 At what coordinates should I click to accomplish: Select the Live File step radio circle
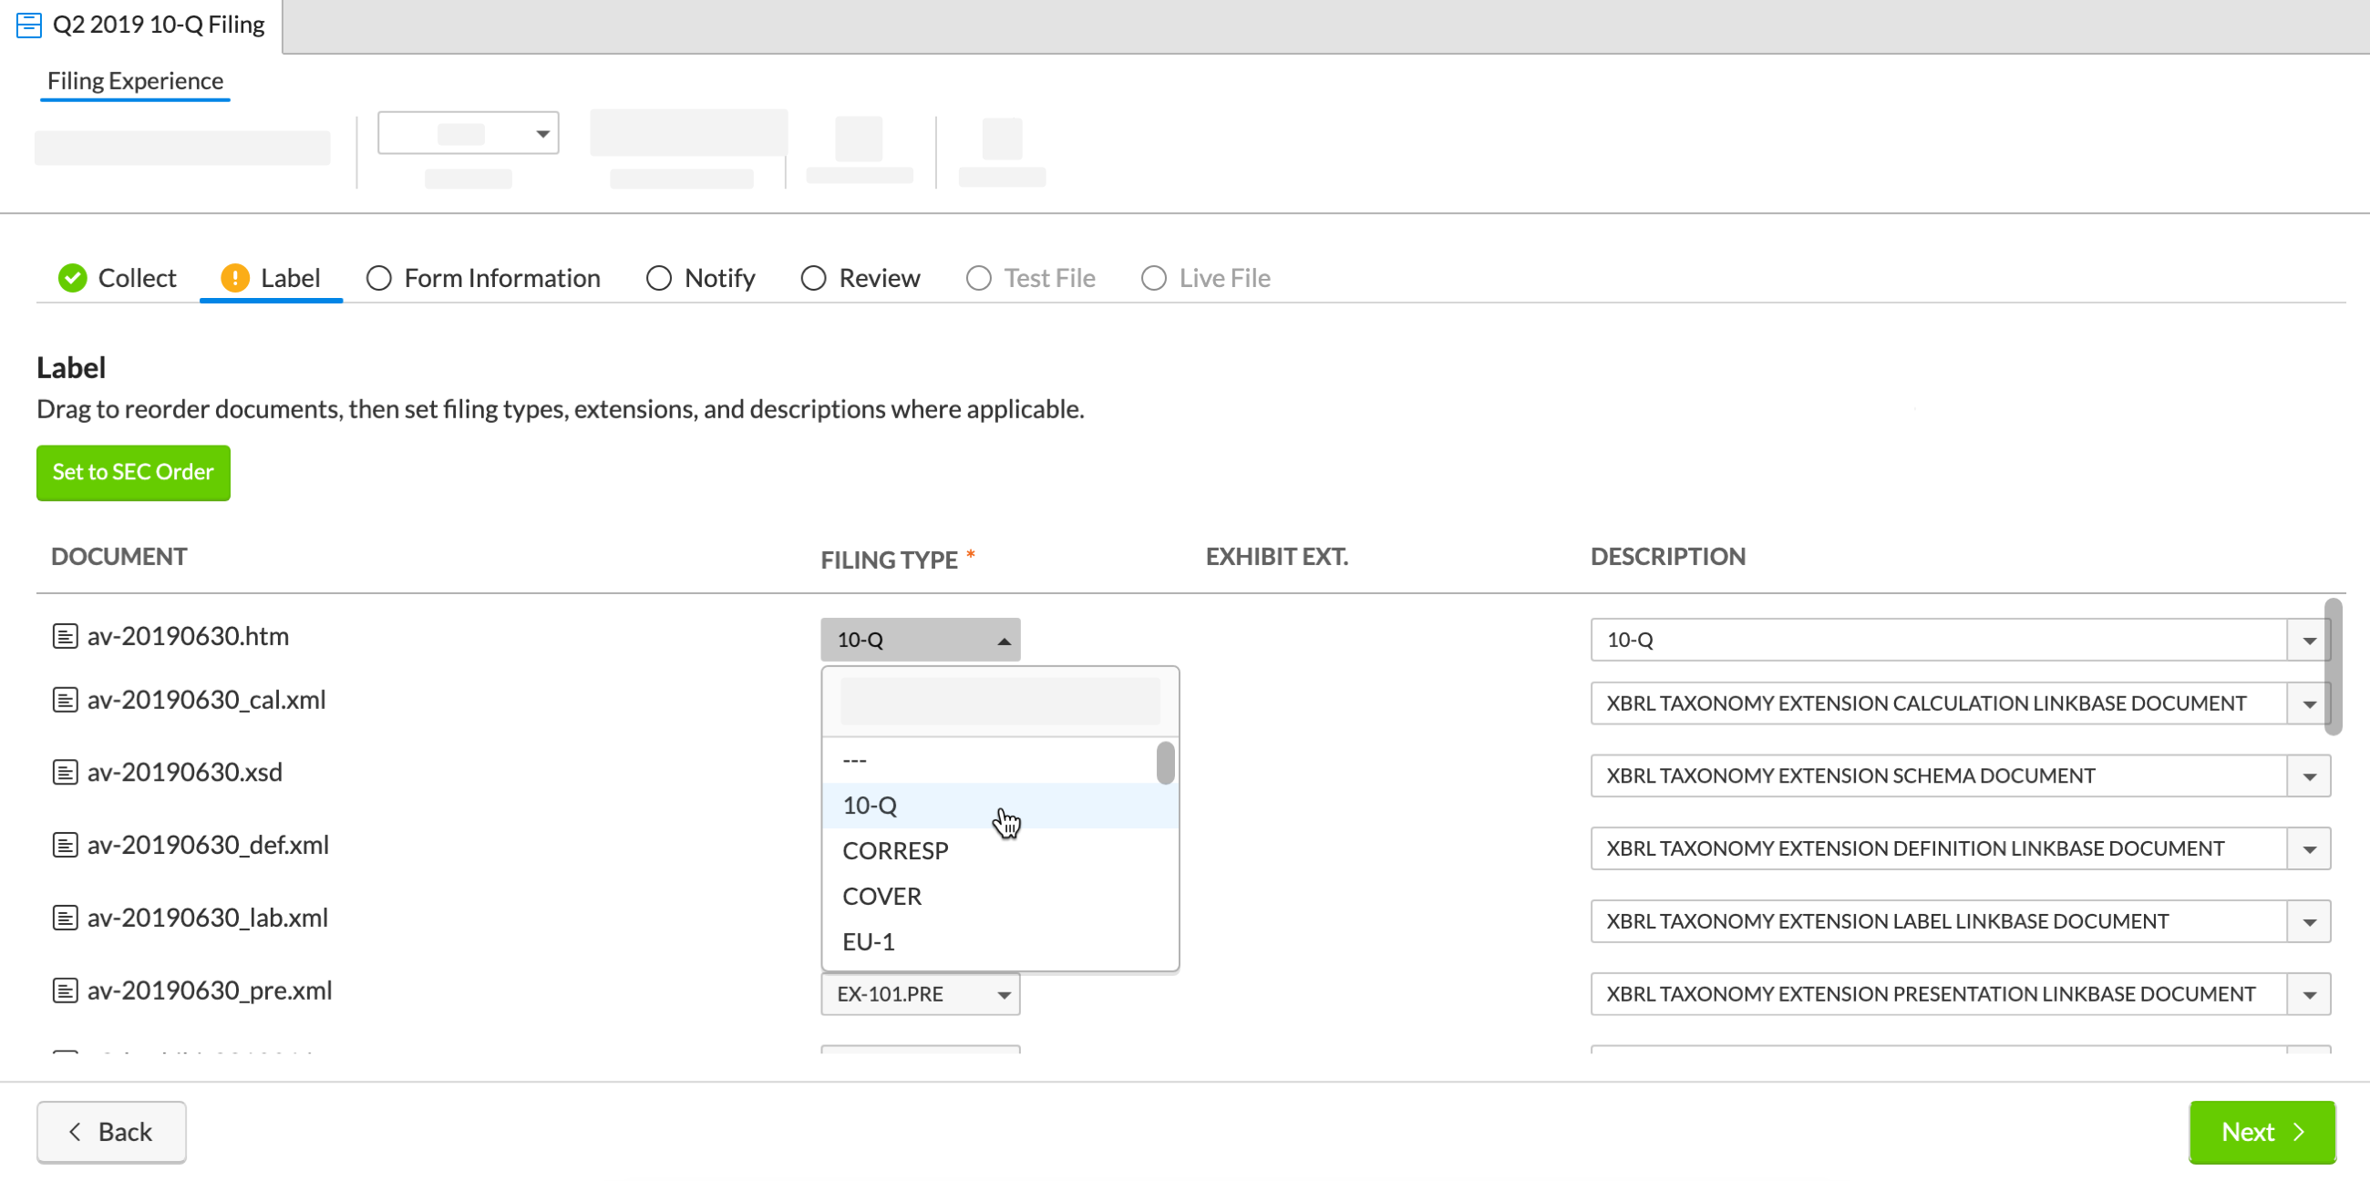click(x=1153, y=278)
